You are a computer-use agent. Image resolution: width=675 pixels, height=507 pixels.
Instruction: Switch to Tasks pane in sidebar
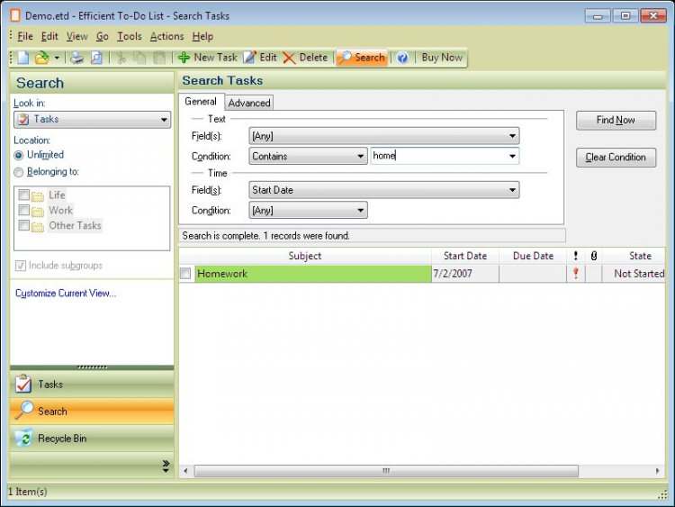92,384
